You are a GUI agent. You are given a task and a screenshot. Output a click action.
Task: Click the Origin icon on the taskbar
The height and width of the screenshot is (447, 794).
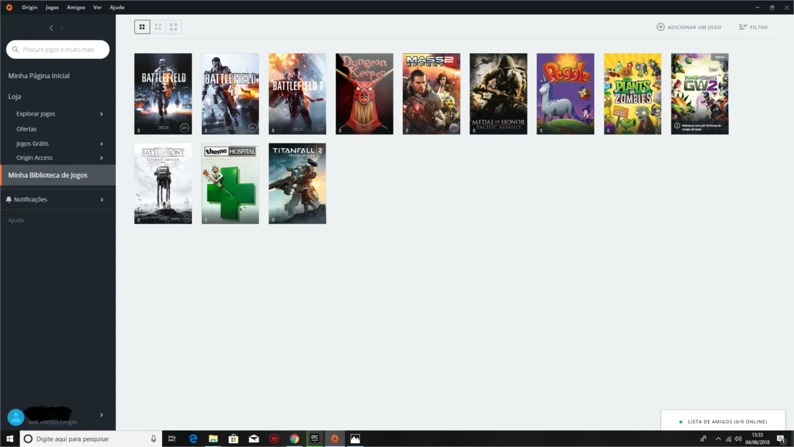point(335,438)
